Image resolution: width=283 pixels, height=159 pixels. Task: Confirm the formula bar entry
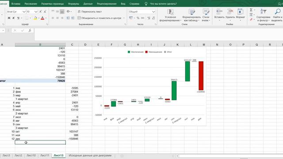(x=23, y=30)
